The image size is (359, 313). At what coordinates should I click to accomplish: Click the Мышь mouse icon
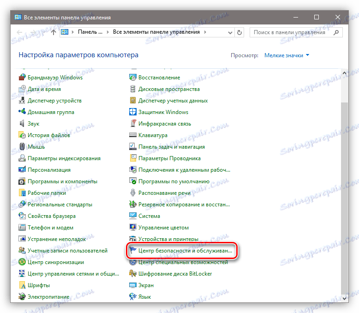[22, 147]
